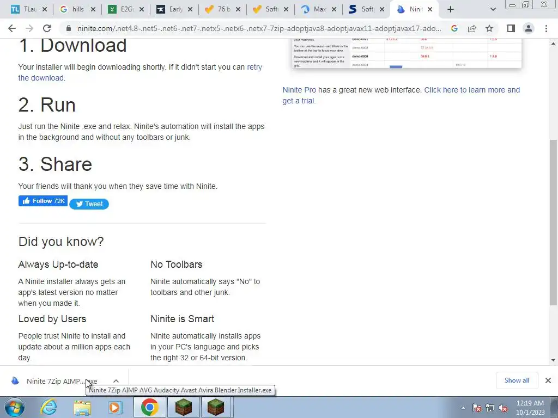Click the Tweet button
The width and height of the screenshot is (558, 418).
point(89,204)
